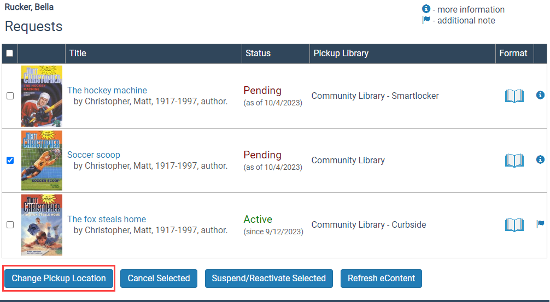Uncheck the Soccer scoop checkbox
The image size is (550, 302).
point(10,161)
